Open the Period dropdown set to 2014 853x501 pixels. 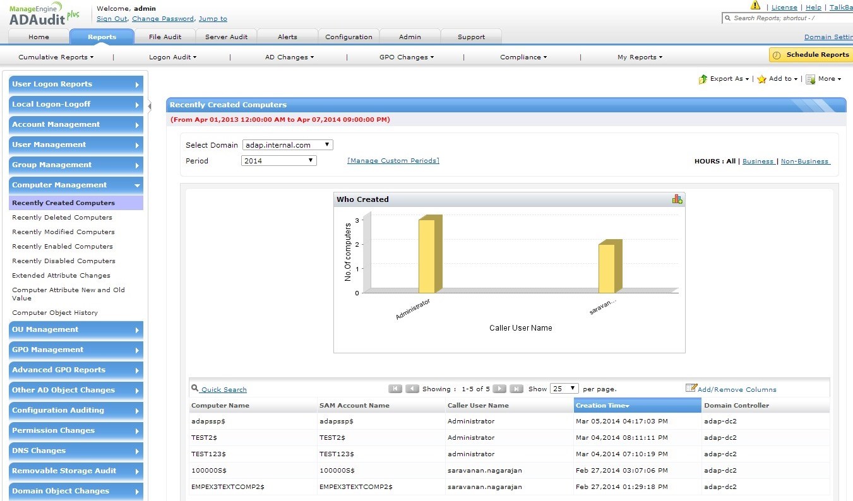pos(278,161)
